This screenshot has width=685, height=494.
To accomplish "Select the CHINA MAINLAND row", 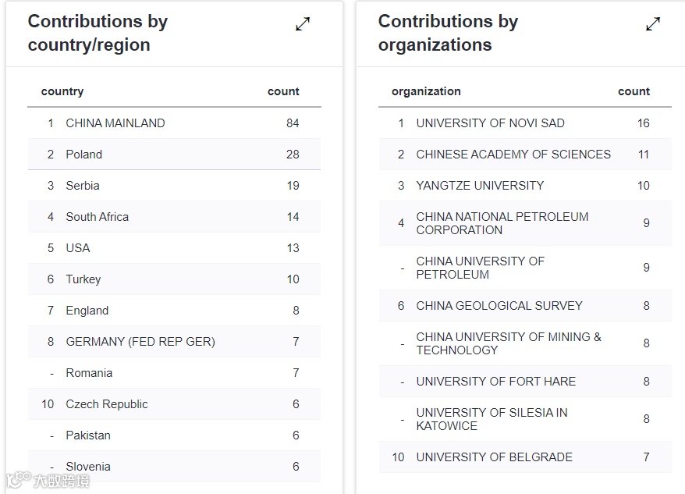I will (x=115, y=123).
